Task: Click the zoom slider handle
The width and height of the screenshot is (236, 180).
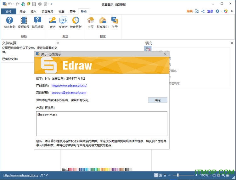Action: tap(178, 175)
